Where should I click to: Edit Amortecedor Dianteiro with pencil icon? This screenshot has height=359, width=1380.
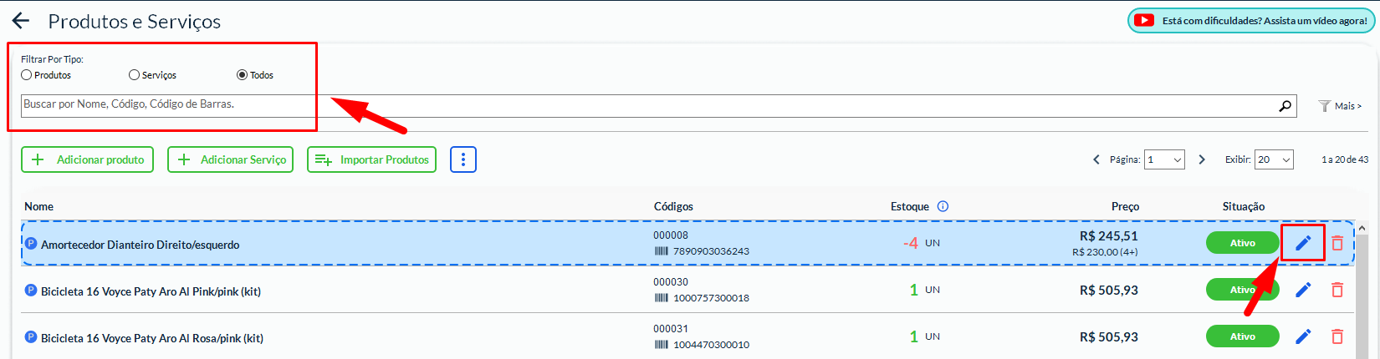click(x=1303, y=243)
